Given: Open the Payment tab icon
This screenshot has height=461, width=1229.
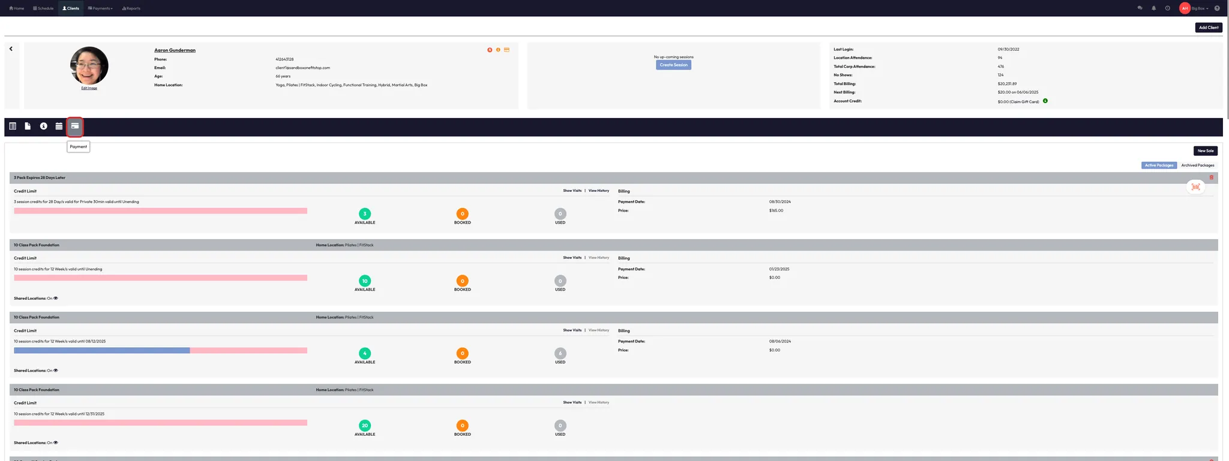Looking at the screenshot, I should 74,126.
